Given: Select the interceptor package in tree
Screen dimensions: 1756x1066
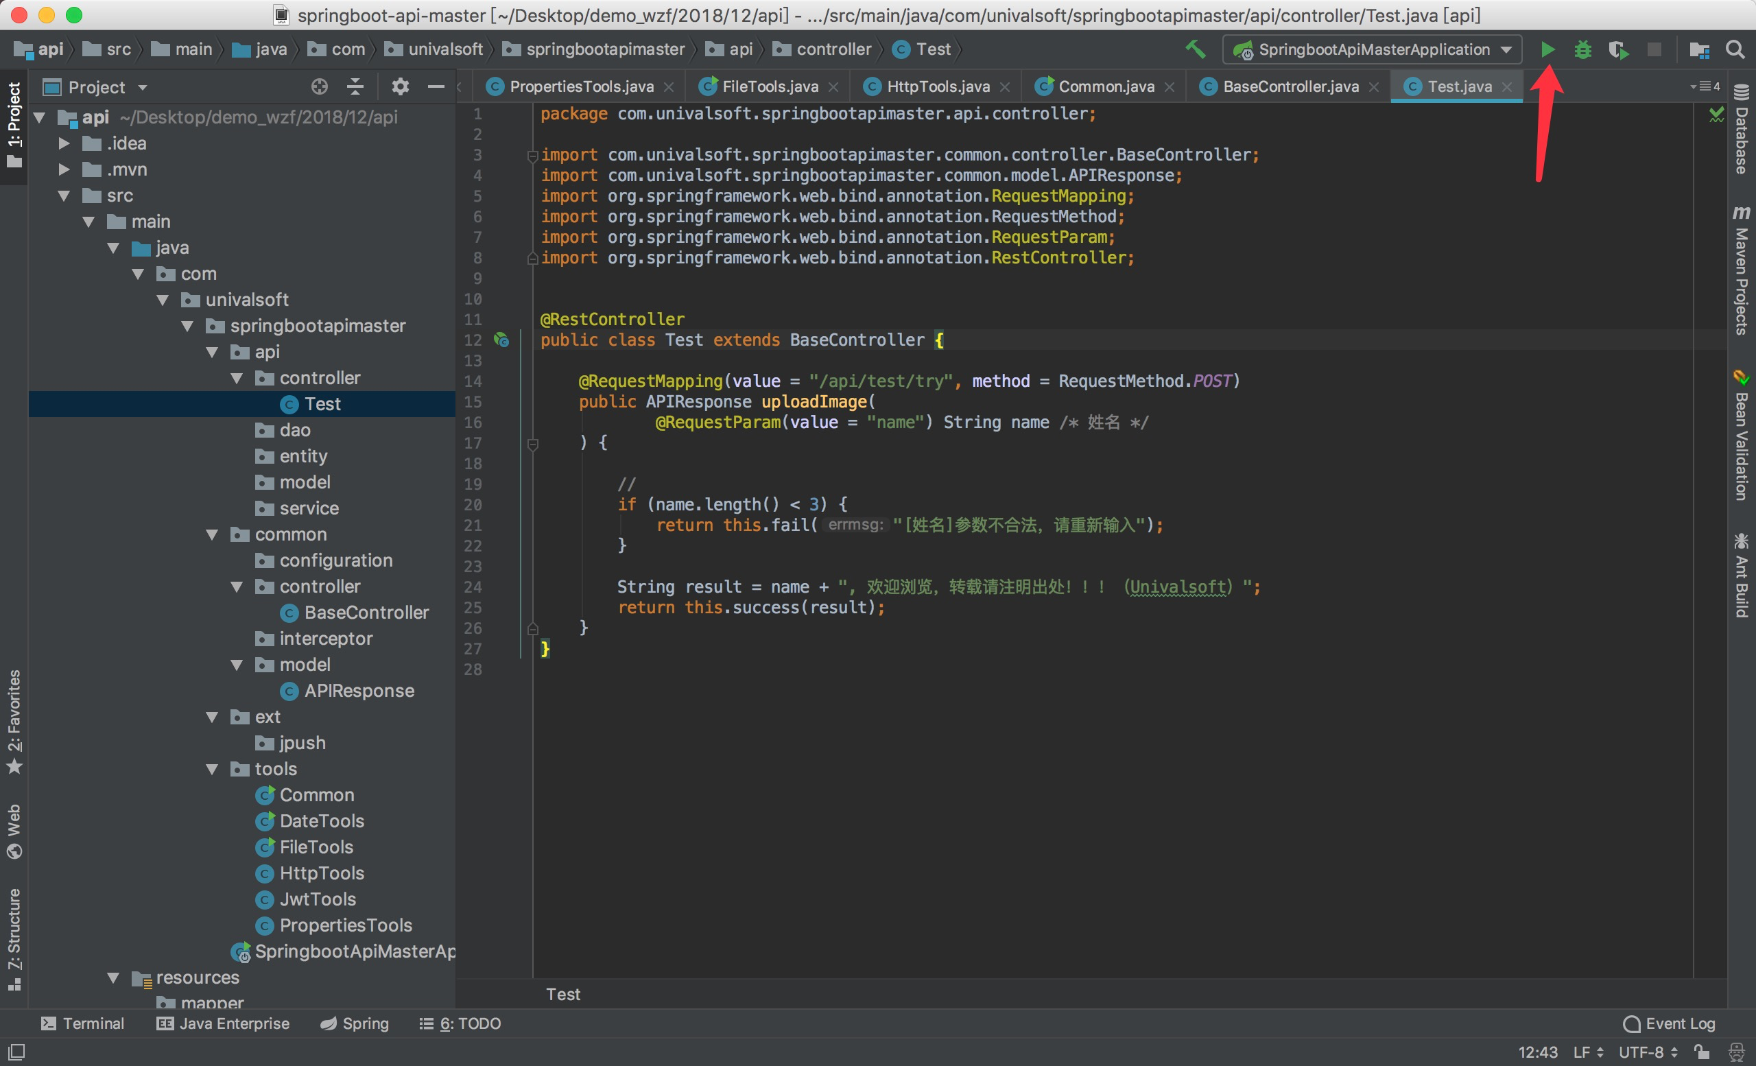Looking at the screenshot, I should 314,639.
